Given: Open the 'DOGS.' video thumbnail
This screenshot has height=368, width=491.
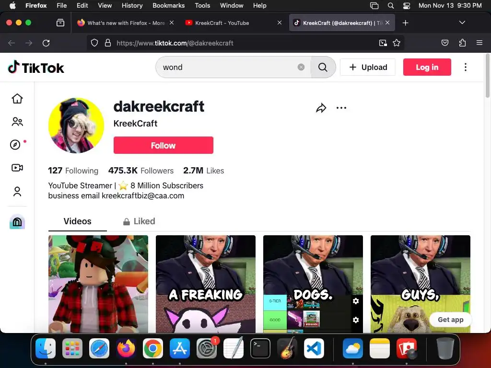Looking at the screenshot, I should [x=313, y=284].
